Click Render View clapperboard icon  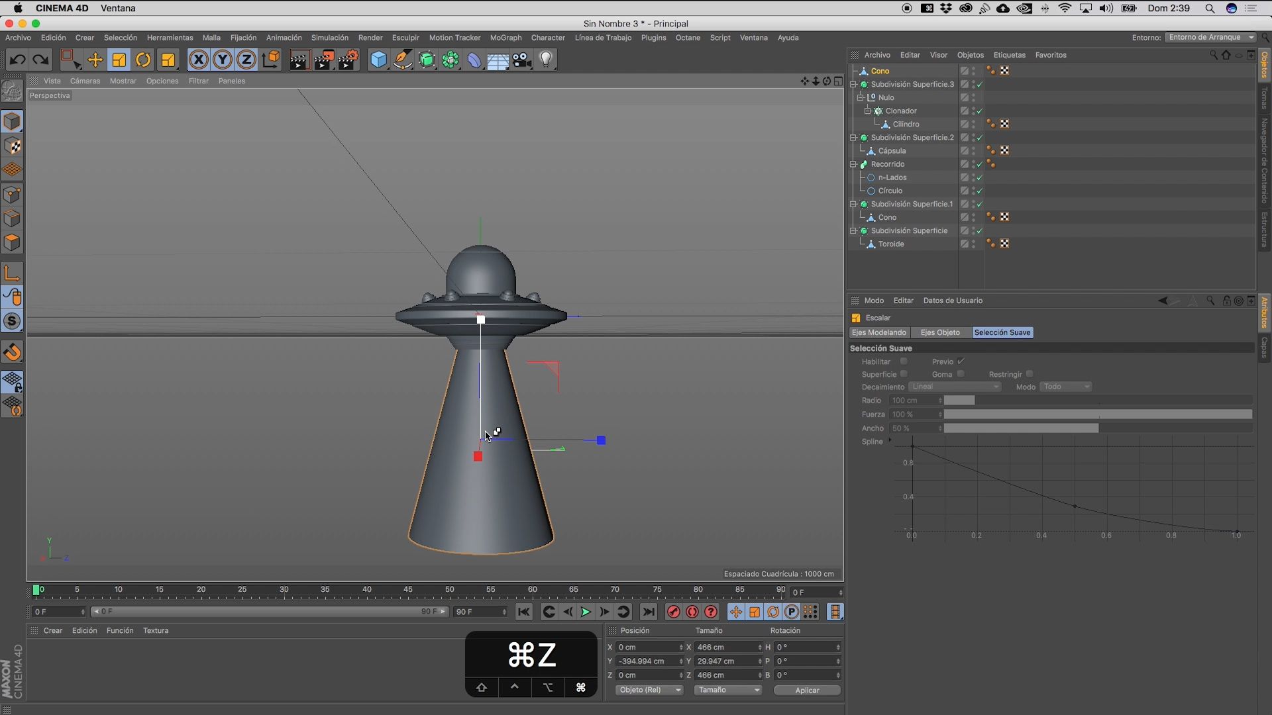point(299,60)
